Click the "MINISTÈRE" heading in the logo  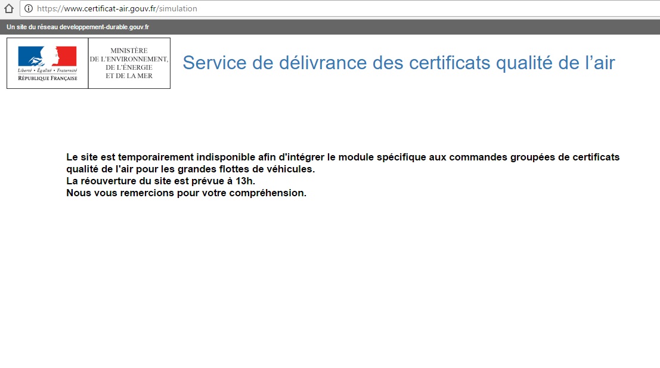[129, 51]
